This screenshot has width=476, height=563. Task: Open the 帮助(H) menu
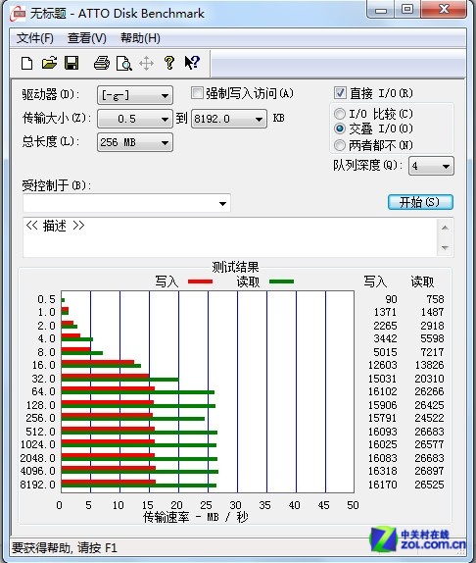pos(140,38)
